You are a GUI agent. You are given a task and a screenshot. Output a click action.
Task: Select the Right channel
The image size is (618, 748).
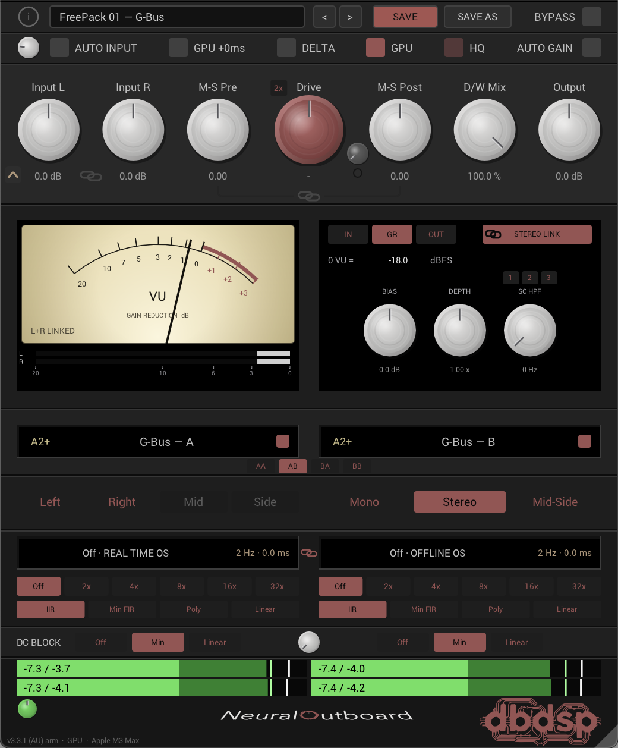click(122, 502)
